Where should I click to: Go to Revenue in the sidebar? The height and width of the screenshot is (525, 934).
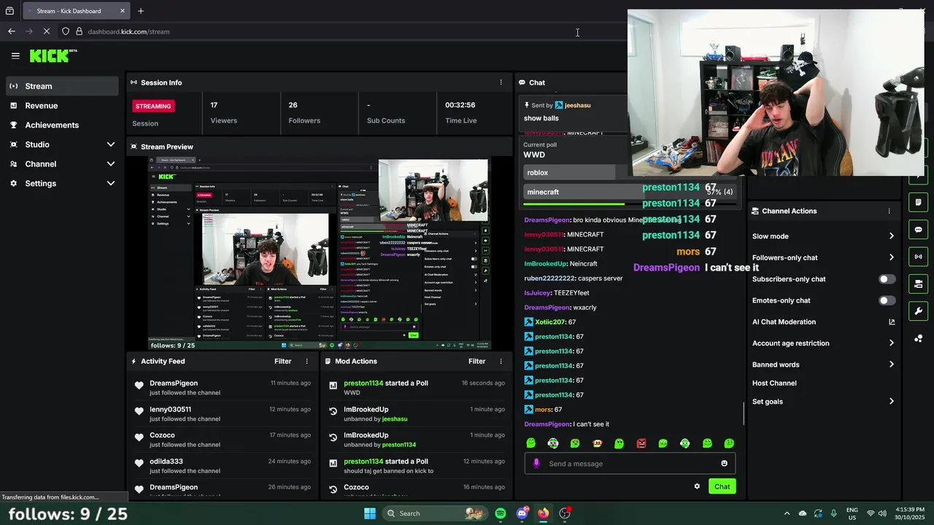click(62, 106)
